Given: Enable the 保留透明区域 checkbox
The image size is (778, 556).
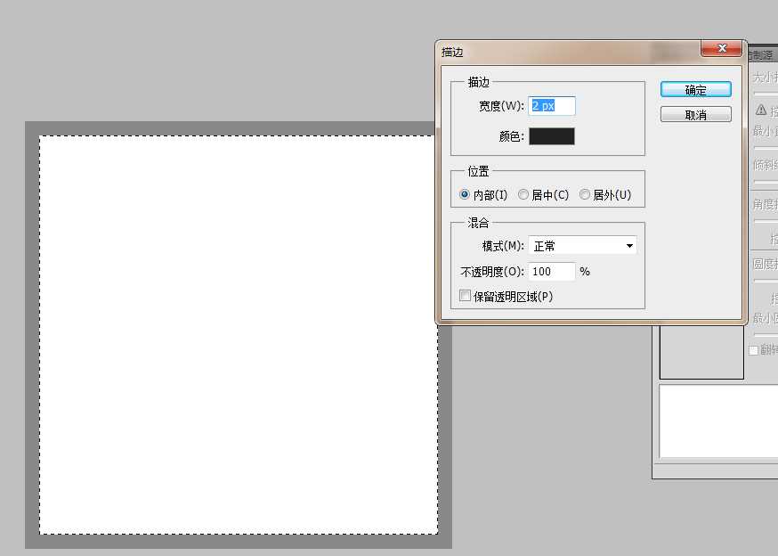Looking at the screenshot, I should 465,295.
